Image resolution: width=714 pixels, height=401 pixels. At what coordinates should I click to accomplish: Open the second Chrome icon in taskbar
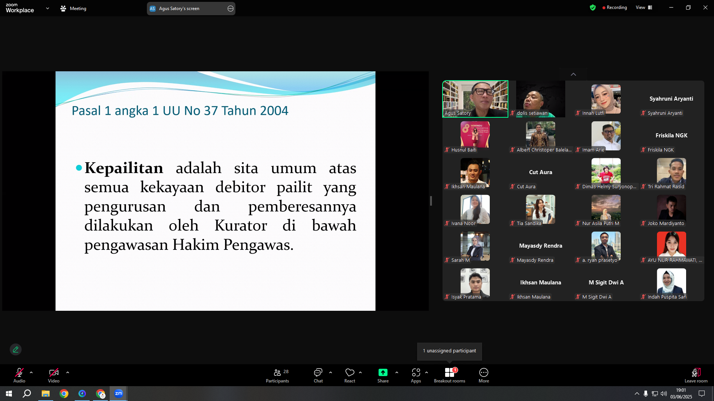coord(100,394)
